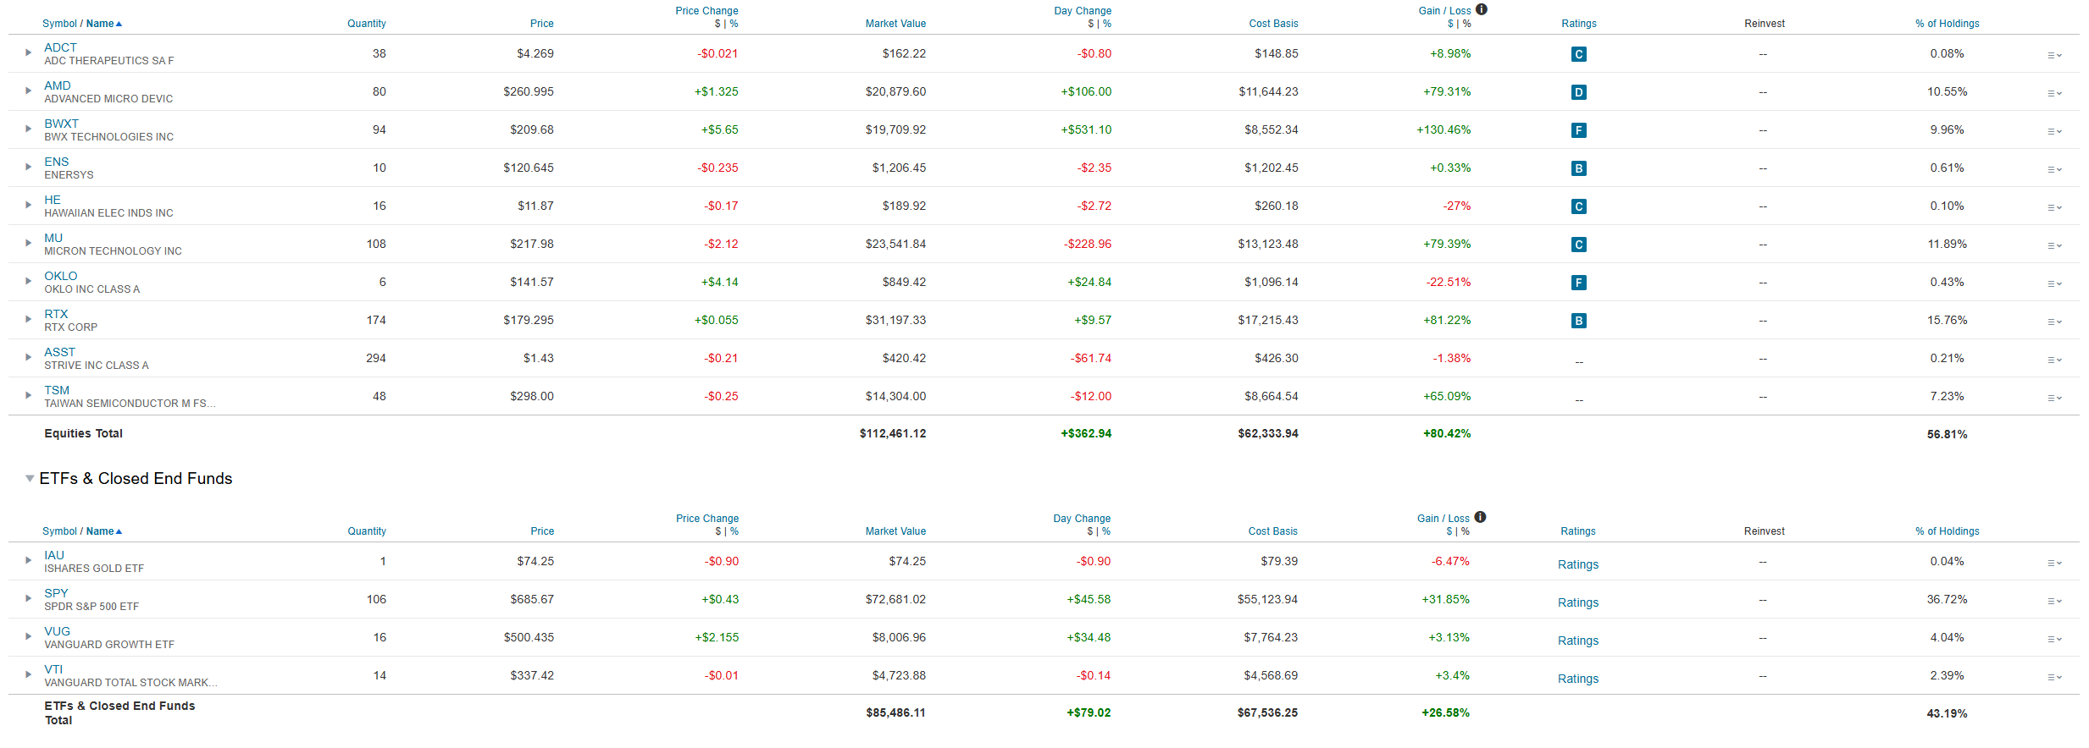Sort ETFs table by Price

tap(542, 531)
